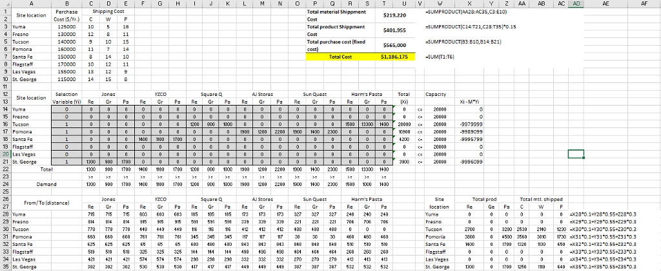Select row header 20
Image resolution: width=661 pixels, height=271 pixels.
5,154
